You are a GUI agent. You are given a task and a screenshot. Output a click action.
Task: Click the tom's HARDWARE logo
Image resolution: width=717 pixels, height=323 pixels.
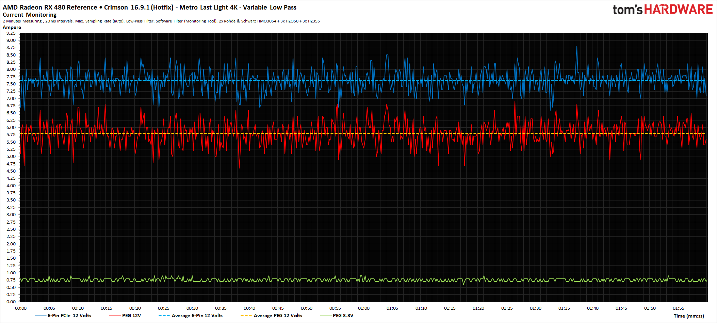tap(662, 10)
